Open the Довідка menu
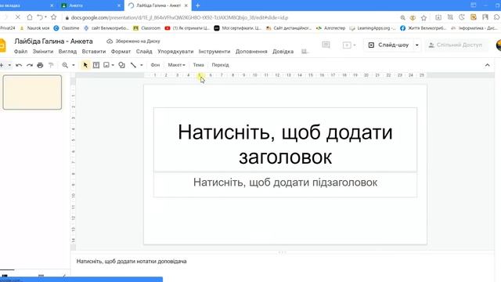Image resolution: width=501 pixels, height=282 pixels. tap(283, 52)
